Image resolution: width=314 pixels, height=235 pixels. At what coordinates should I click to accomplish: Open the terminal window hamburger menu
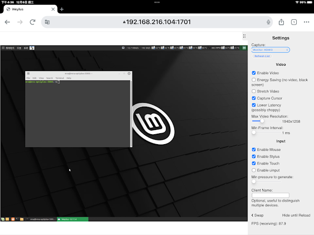pyautogui.click(x=28, y=73)
